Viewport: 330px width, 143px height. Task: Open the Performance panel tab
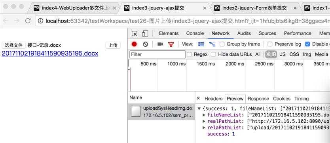298,33
